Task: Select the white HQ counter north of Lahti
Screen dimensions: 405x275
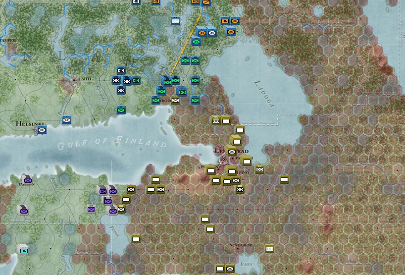Action: (x=121, y=70)
